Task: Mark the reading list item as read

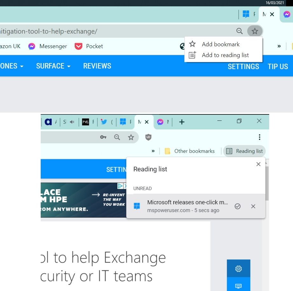Action: coord(237,206)
